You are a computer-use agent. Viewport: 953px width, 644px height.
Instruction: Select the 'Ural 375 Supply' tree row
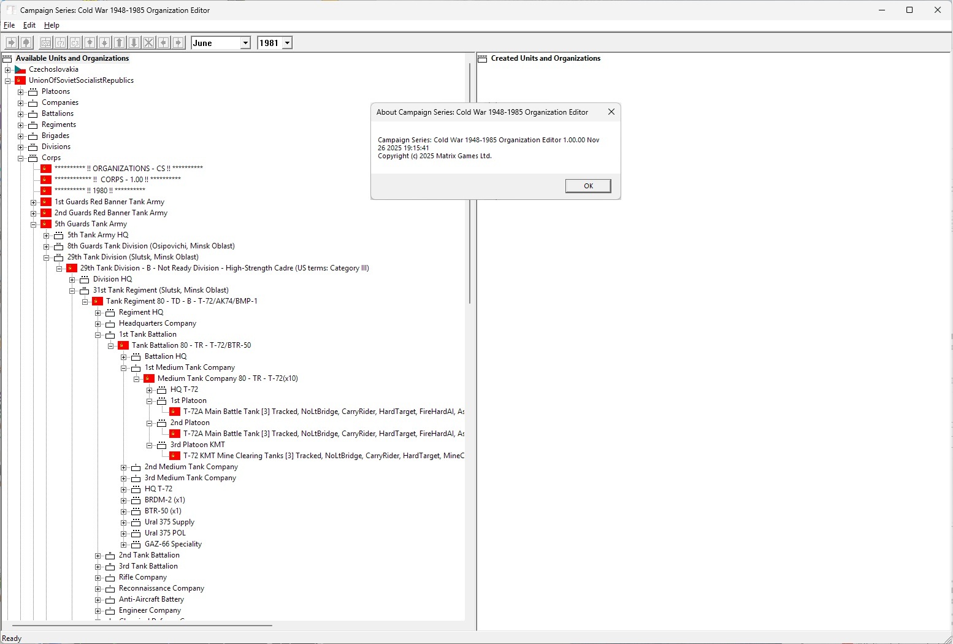[169, 522]
